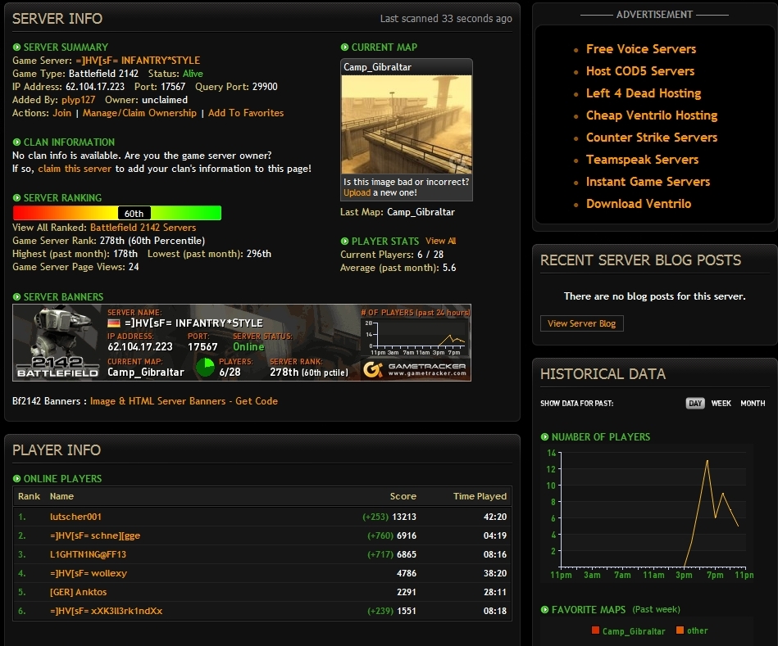The image size is (778, 646).
Task: Click the Number of Players green arrow icon
Action: (545, 437)
